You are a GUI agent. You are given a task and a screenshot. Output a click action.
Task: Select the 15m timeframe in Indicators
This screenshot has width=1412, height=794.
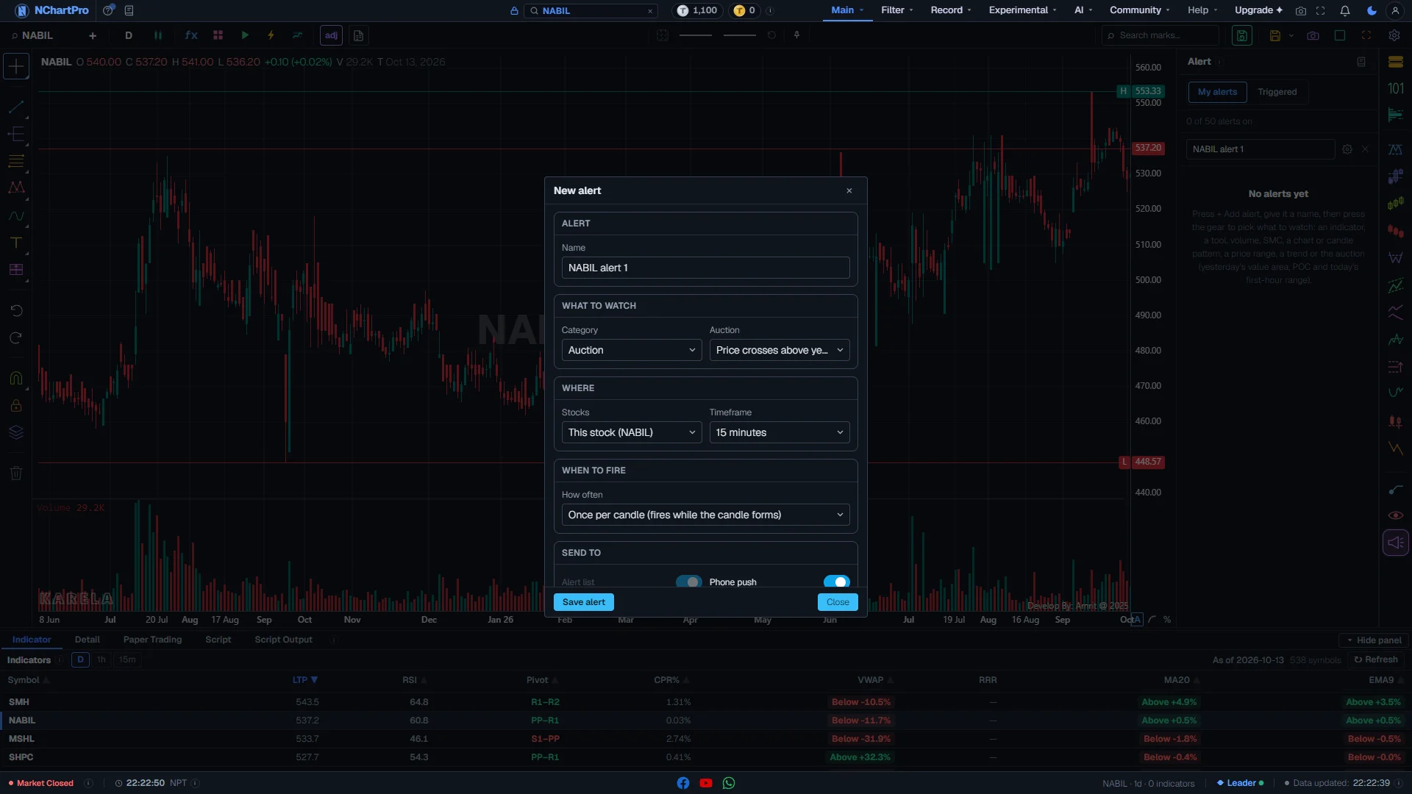pyautogui.click(x=127, y=659)
